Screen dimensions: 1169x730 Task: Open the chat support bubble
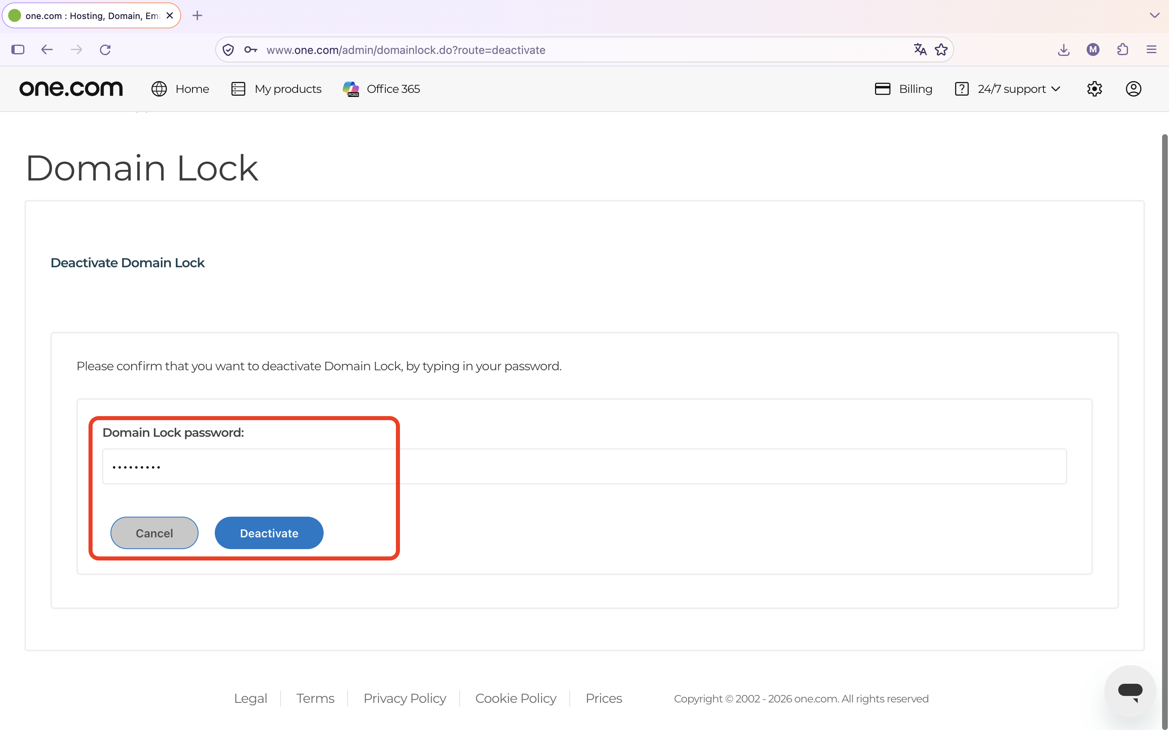tap(1130, 691)
